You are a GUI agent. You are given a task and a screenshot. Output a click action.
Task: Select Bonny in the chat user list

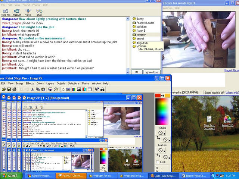coord(140,19)
